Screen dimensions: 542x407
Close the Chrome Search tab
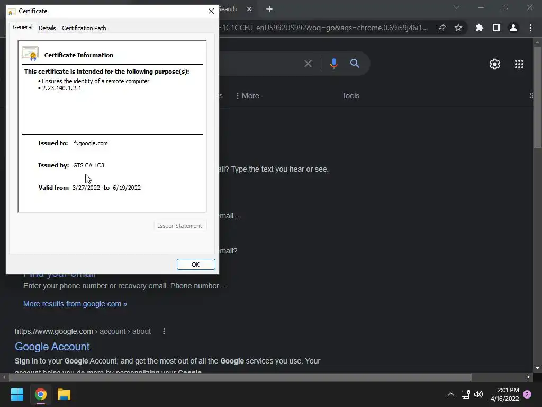[x=249, y=10]
